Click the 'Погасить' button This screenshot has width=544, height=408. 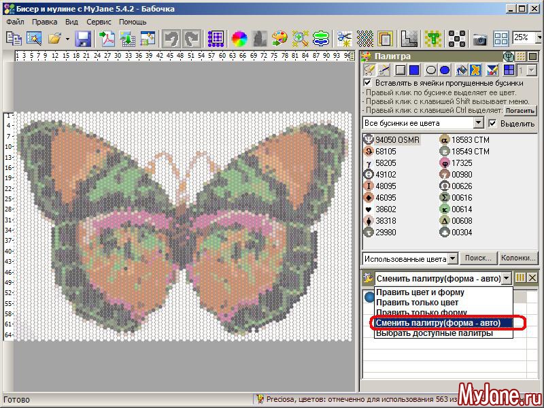pos(520,110)
